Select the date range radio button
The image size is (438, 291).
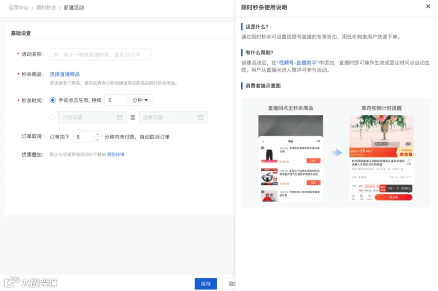[53, 117]
